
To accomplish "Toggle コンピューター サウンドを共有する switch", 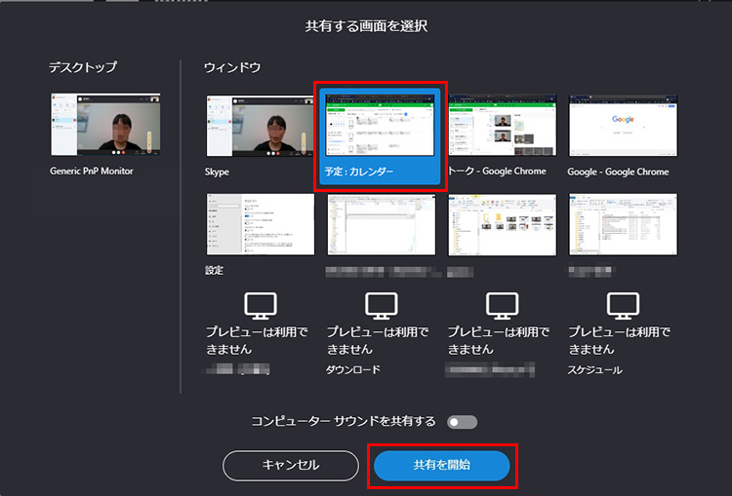I will (x=462, y=422).
